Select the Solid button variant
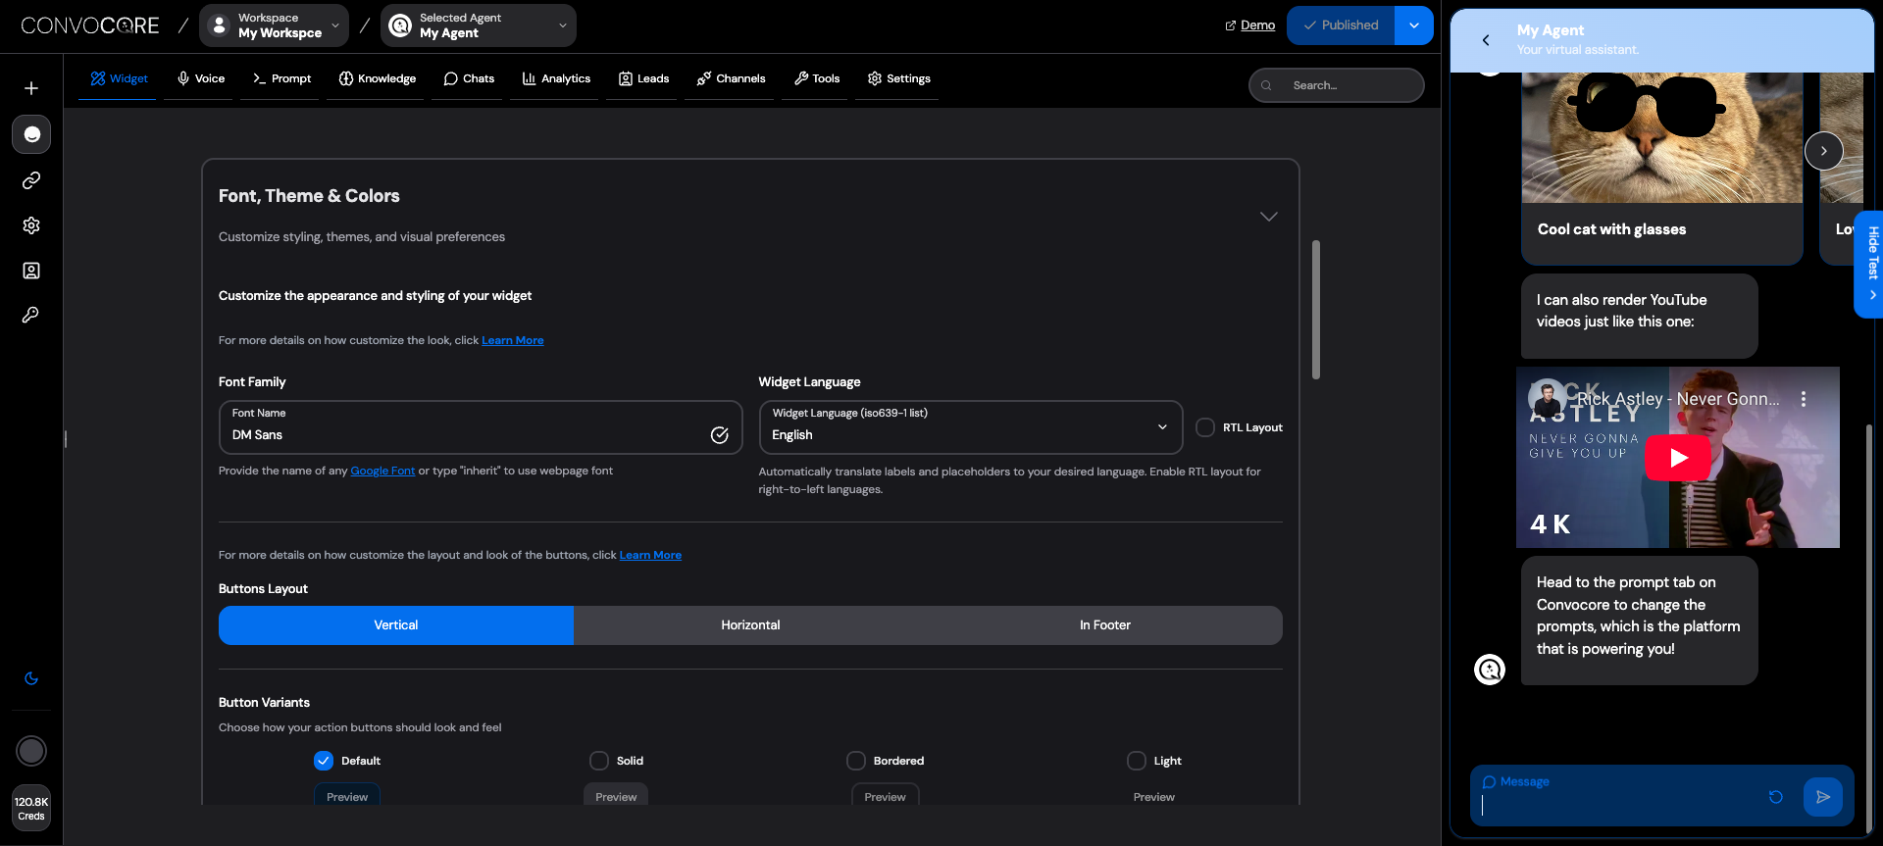1883x846 pixels. pyautogui.click(x=599, y=761)
